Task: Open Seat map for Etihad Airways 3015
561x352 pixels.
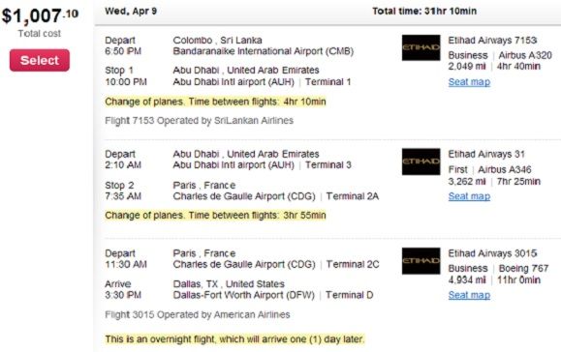Action: pyautogui.click(x=469, y=295)
